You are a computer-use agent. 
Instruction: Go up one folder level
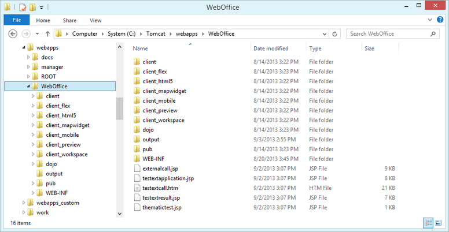point(47,33)
